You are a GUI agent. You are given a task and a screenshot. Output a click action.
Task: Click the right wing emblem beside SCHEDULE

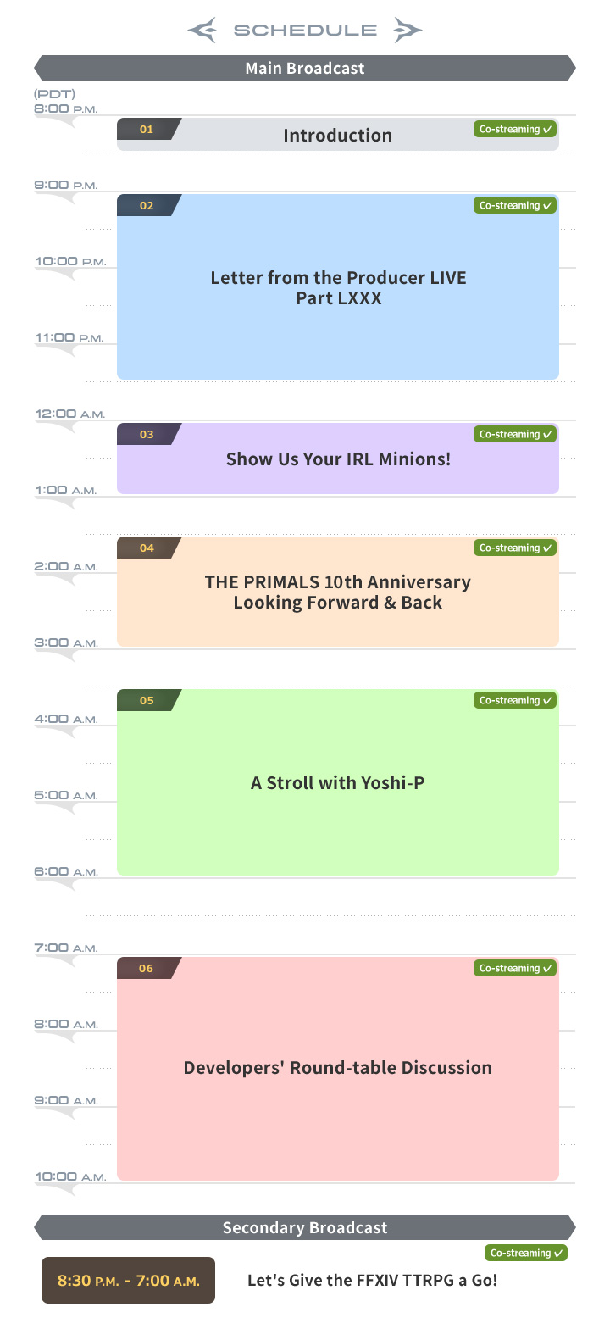coord(408,31)
